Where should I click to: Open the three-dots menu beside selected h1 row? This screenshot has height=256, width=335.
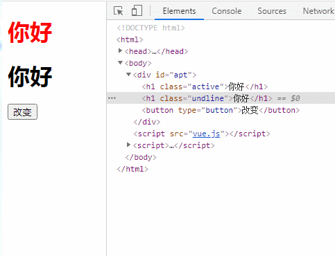pos(112,98)
